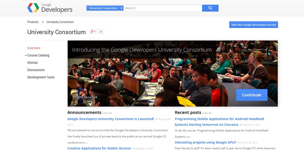Focus the Search input field
The image size is (304, 152).
pos(163,8)
